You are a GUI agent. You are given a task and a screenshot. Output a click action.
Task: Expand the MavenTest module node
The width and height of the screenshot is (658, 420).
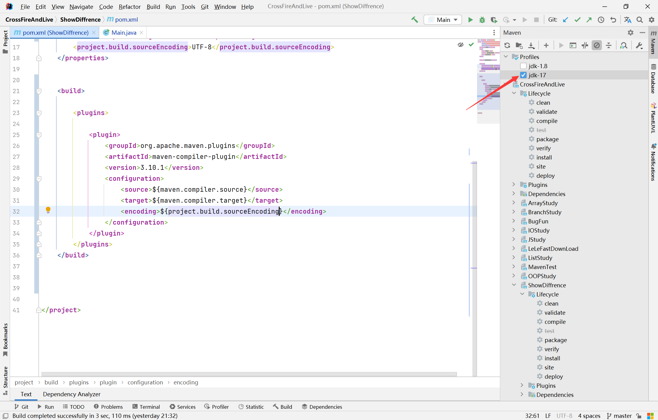(514, 267)
